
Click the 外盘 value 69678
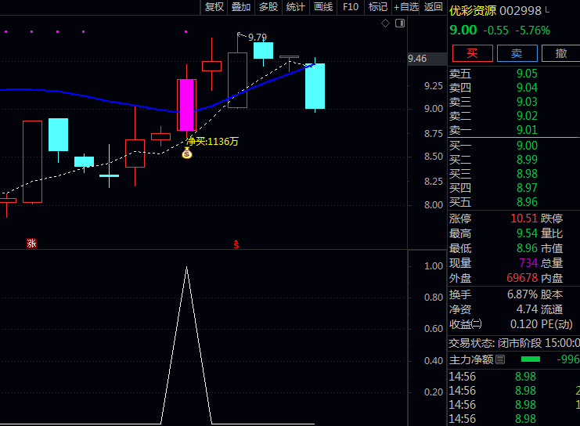pyautogui.click(x=522, y=277)
